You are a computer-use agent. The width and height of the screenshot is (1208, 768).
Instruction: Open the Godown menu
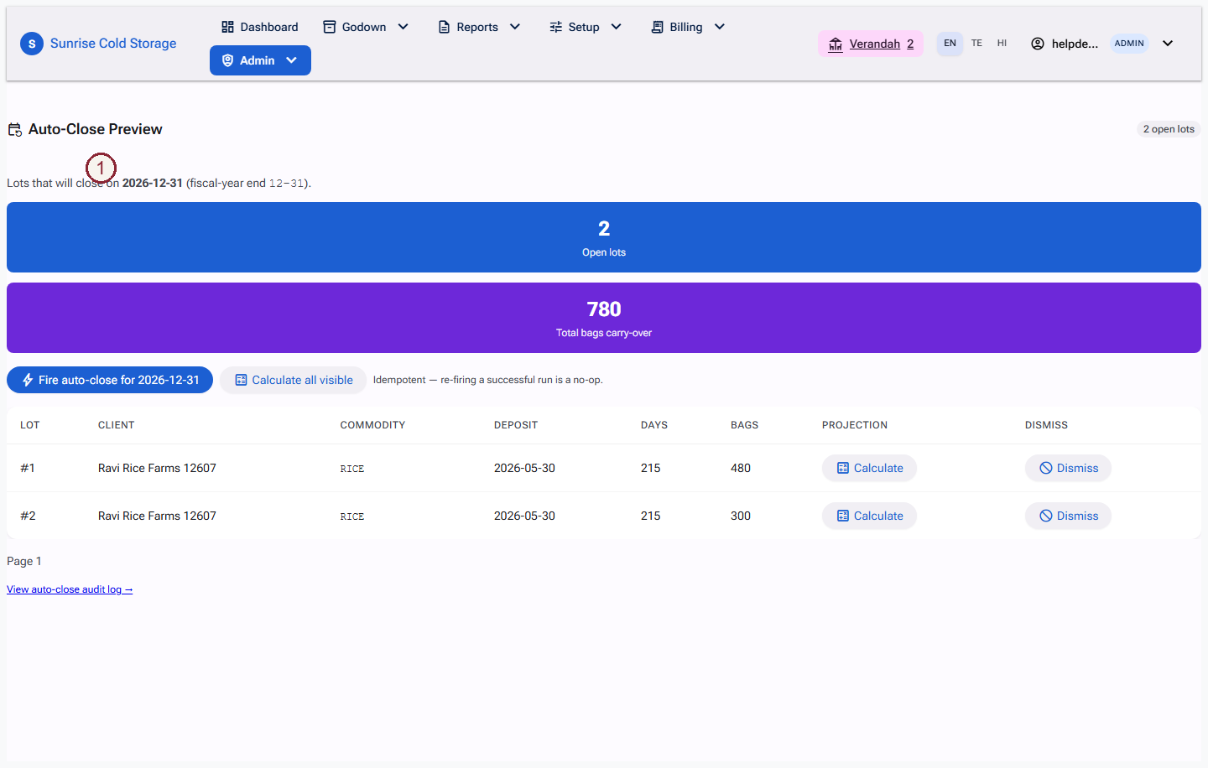pos(366,27)
